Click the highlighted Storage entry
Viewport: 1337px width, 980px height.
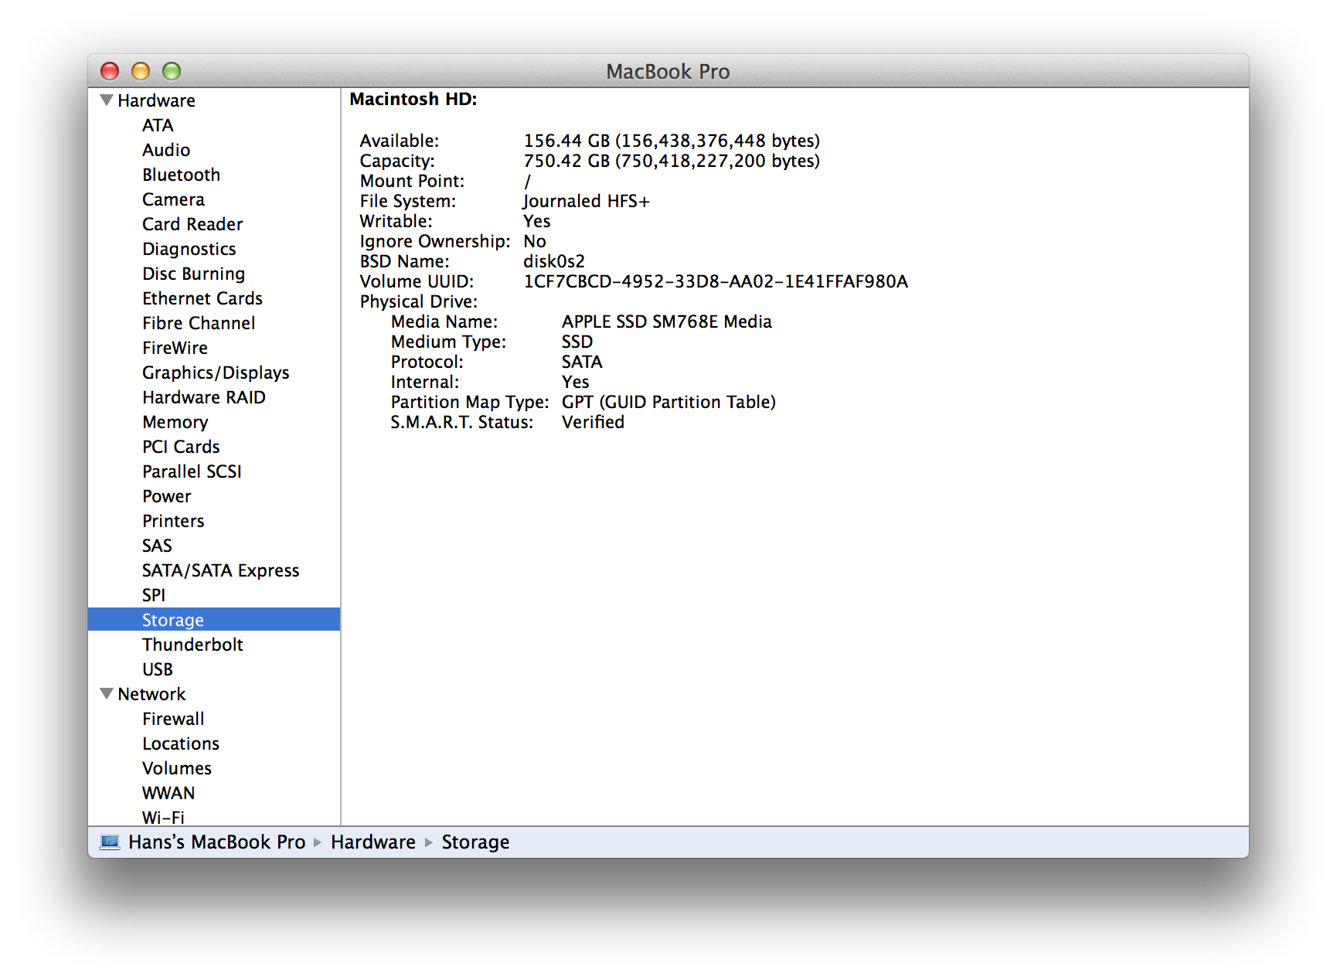coord(214,620)
